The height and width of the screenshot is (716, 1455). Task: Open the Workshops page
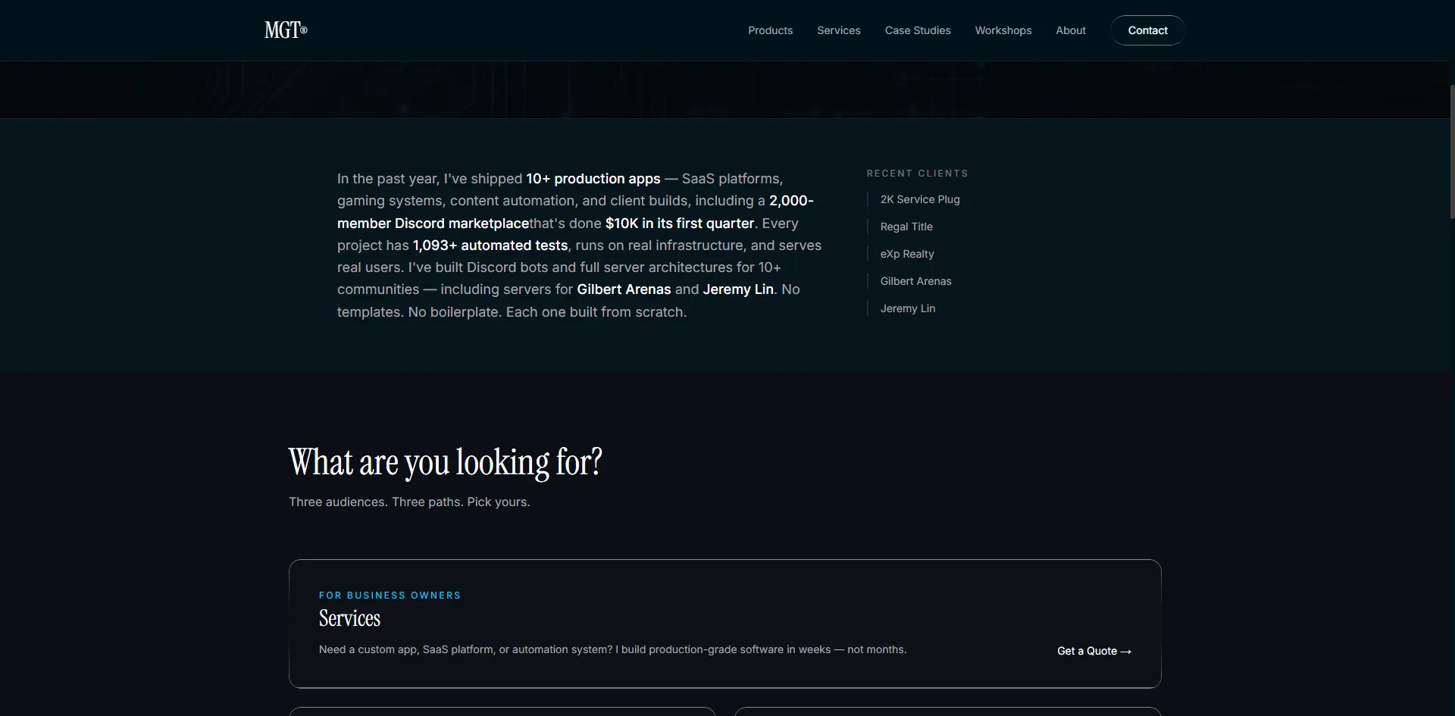[x=1003, y=30]
